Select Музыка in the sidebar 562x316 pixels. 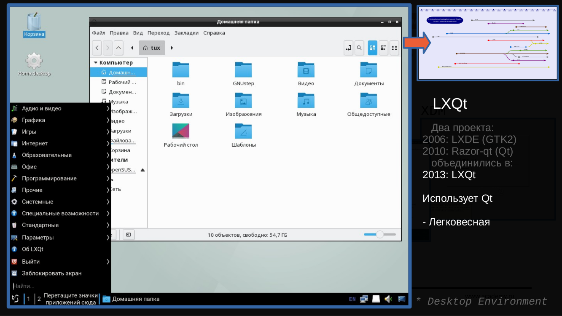pyautogui.click(x=118, y=102)
